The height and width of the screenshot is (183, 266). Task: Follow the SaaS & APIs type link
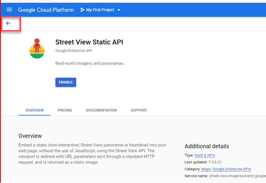pyautogui.click(x=205, y=155)
